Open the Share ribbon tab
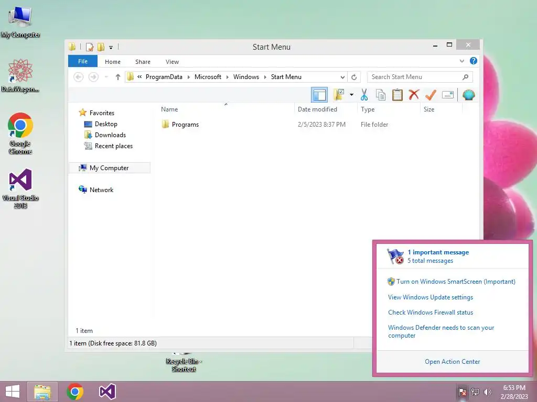The image size is (537, 402). tap(143, 62)
